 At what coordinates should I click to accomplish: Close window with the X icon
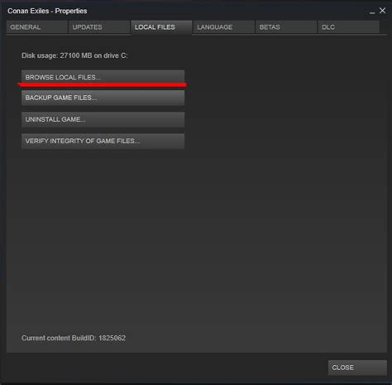point(382,11)
